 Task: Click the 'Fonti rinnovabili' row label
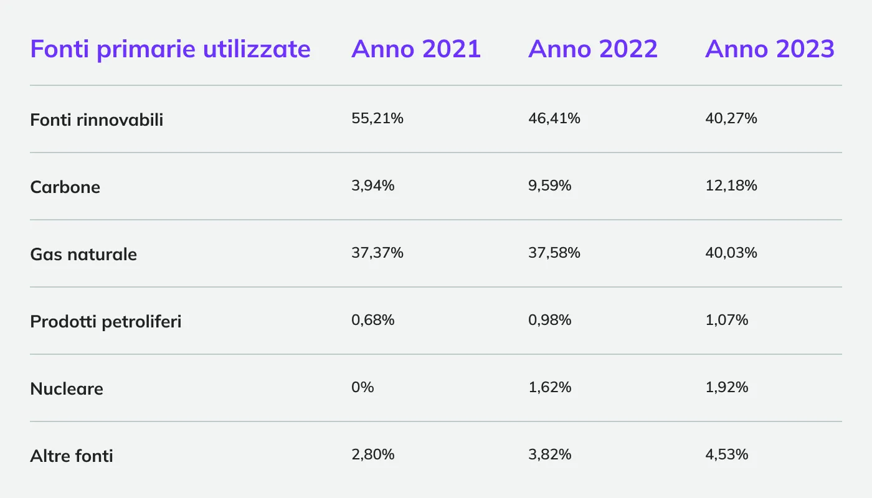(97, 120)
